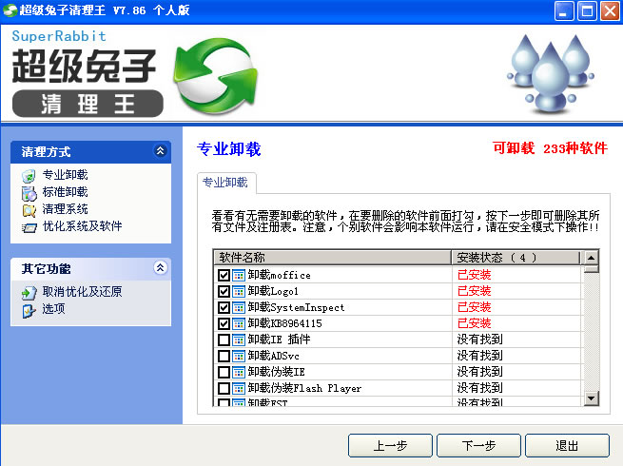Click the 清理系统 folder icon

(x=29, y=210)
